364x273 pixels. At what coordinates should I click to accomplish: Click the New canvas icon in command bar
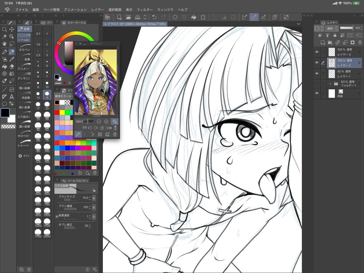pos(119,17)
